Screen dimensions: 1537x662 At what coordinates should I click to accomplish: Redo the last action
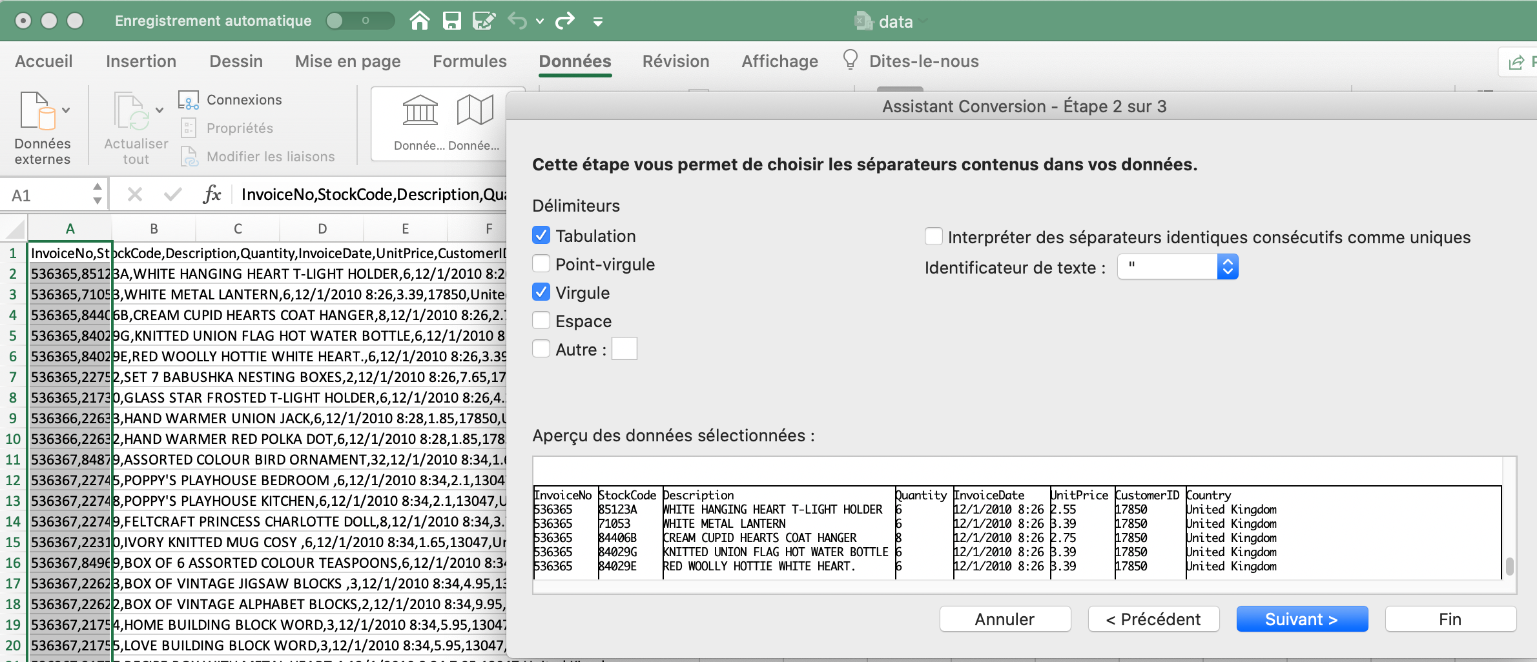565,21
